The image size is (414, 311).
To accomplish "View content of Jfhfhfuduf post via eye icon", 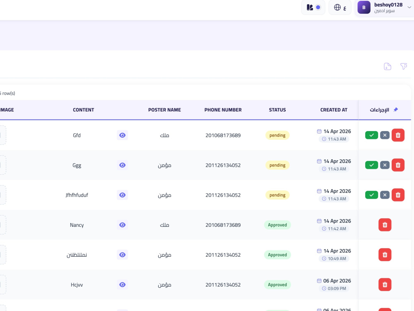I will coord(122,195).
